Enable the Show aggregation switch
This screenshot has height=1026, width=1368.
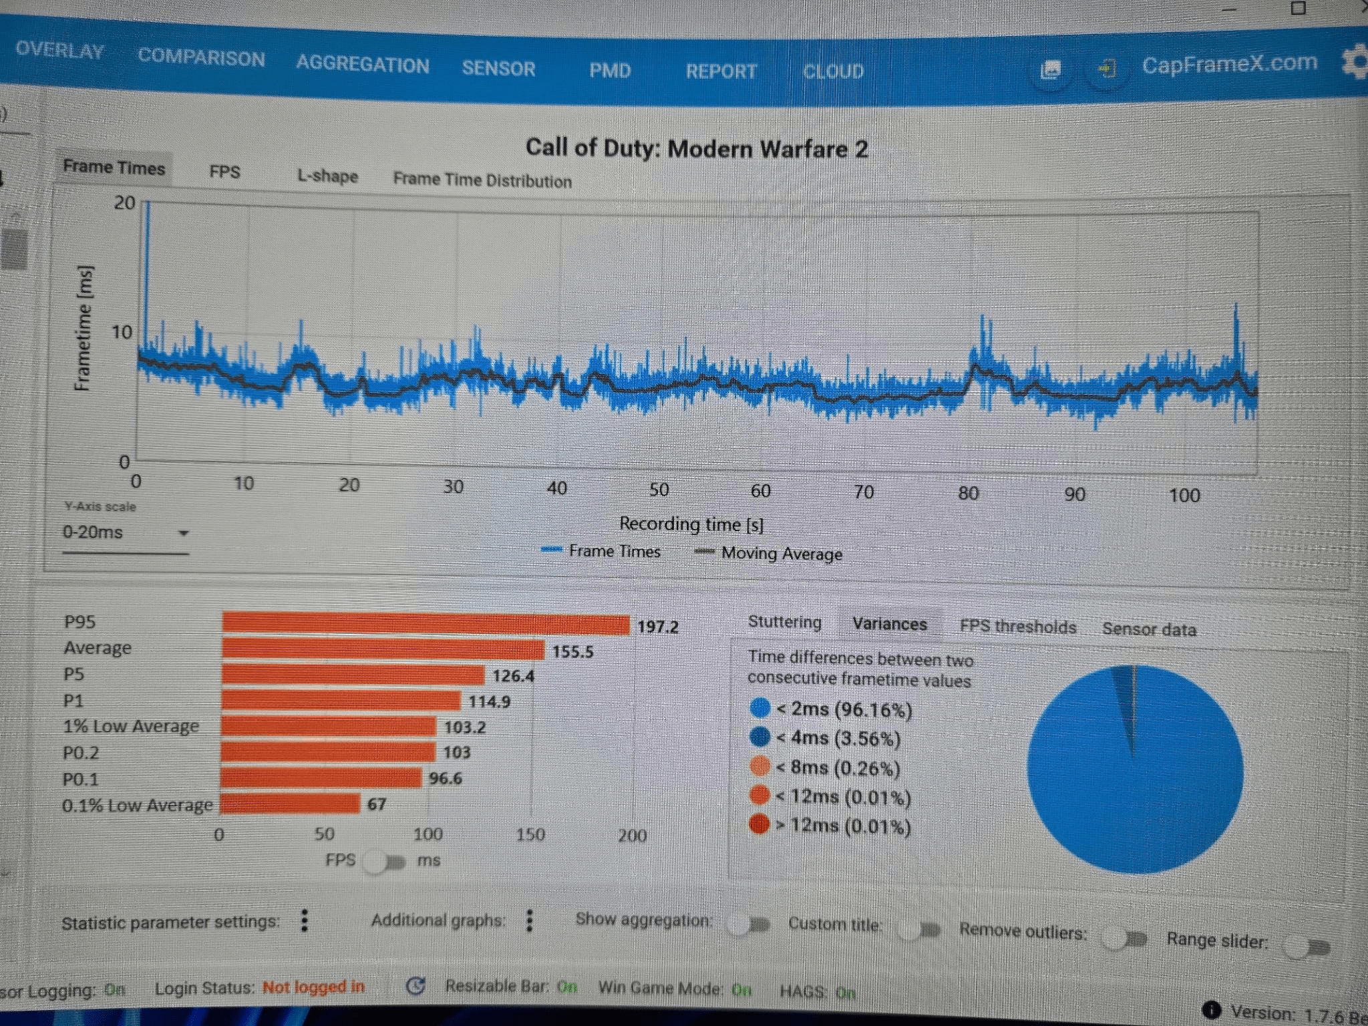[749, 924]
